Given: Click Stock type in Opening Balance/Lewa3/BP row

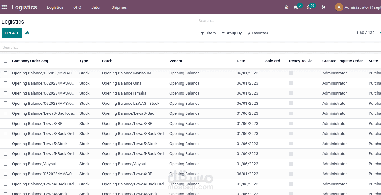Looking at the screenshot, I should coord(84,123).
